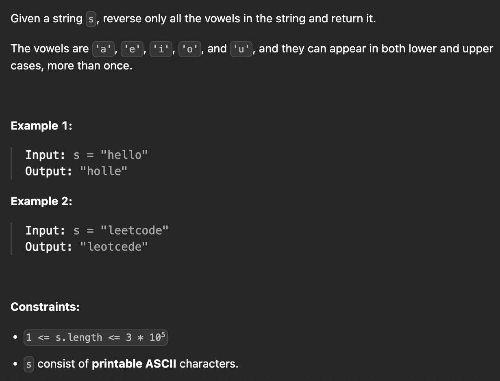The image size is (500, 381).
Task: Click the 'o' vowel code chip
Action: pos(190,49)
